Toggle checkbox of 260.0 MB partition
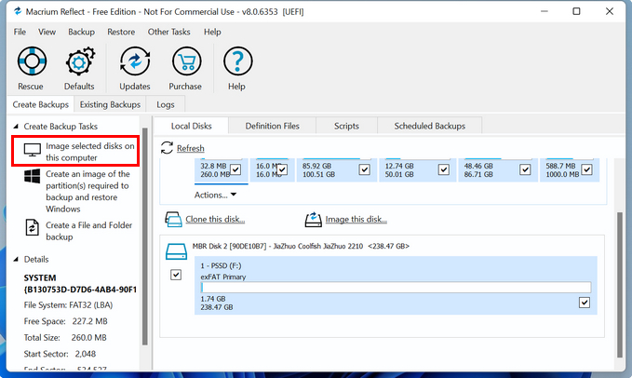 coord(235,169)
